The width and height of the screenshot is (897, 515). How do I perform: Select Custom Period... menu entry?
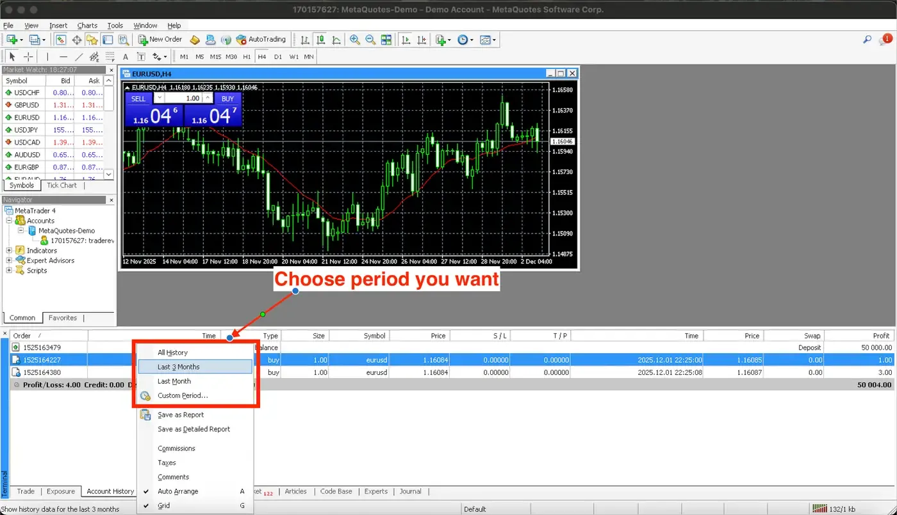coord(195,395)
